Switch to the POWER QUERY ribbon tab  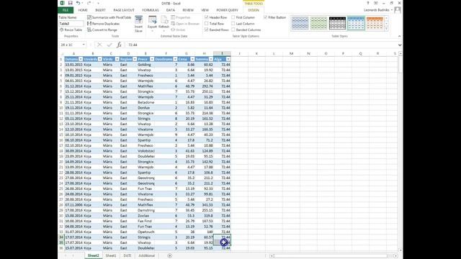tap(228, 10)
